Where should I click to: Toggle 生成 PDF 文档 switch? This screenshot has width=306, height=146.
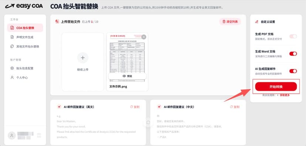click(x=293, y=36)
